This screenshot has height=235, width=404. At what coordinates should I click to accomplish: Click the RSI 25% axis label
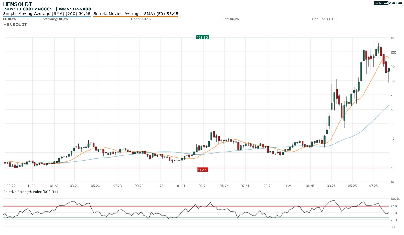pyautogui.click(x=394, y=220)
